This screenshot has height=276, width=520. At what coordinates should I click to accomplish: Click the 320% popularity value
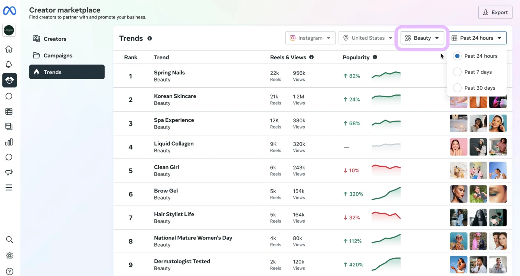tap(353, 194)
